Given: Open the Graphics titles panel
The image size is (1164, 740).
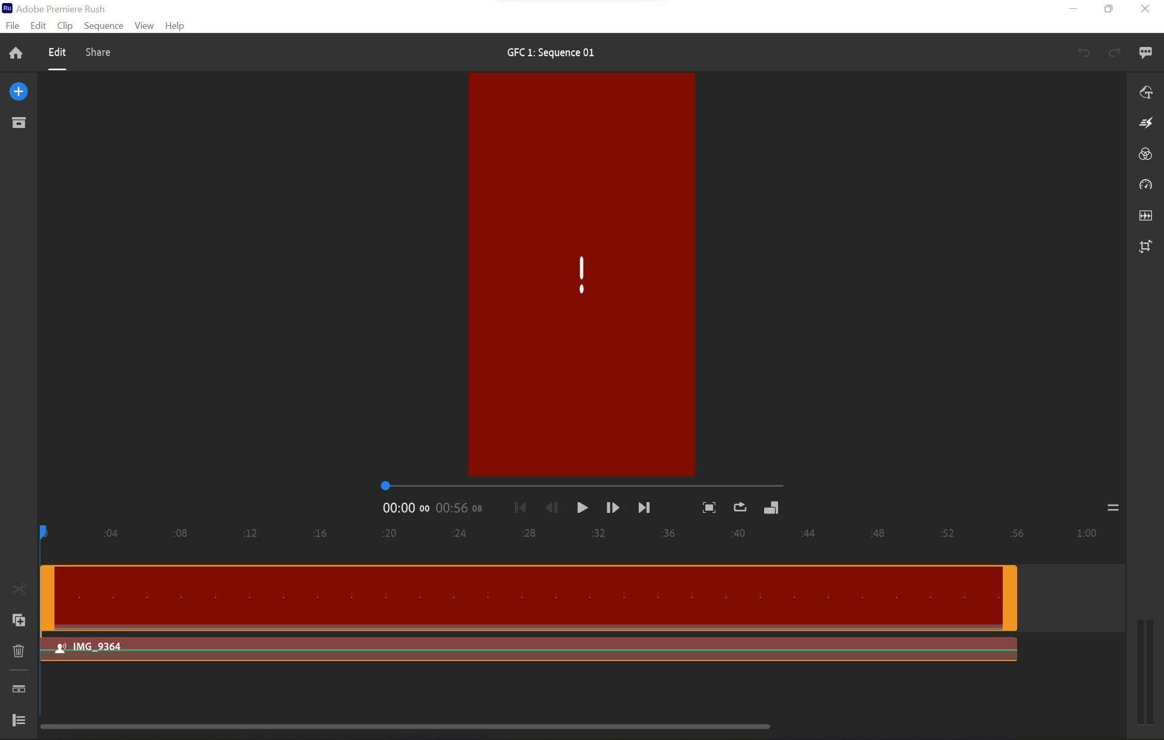Looking at the screenshot, I should 1145,92.
